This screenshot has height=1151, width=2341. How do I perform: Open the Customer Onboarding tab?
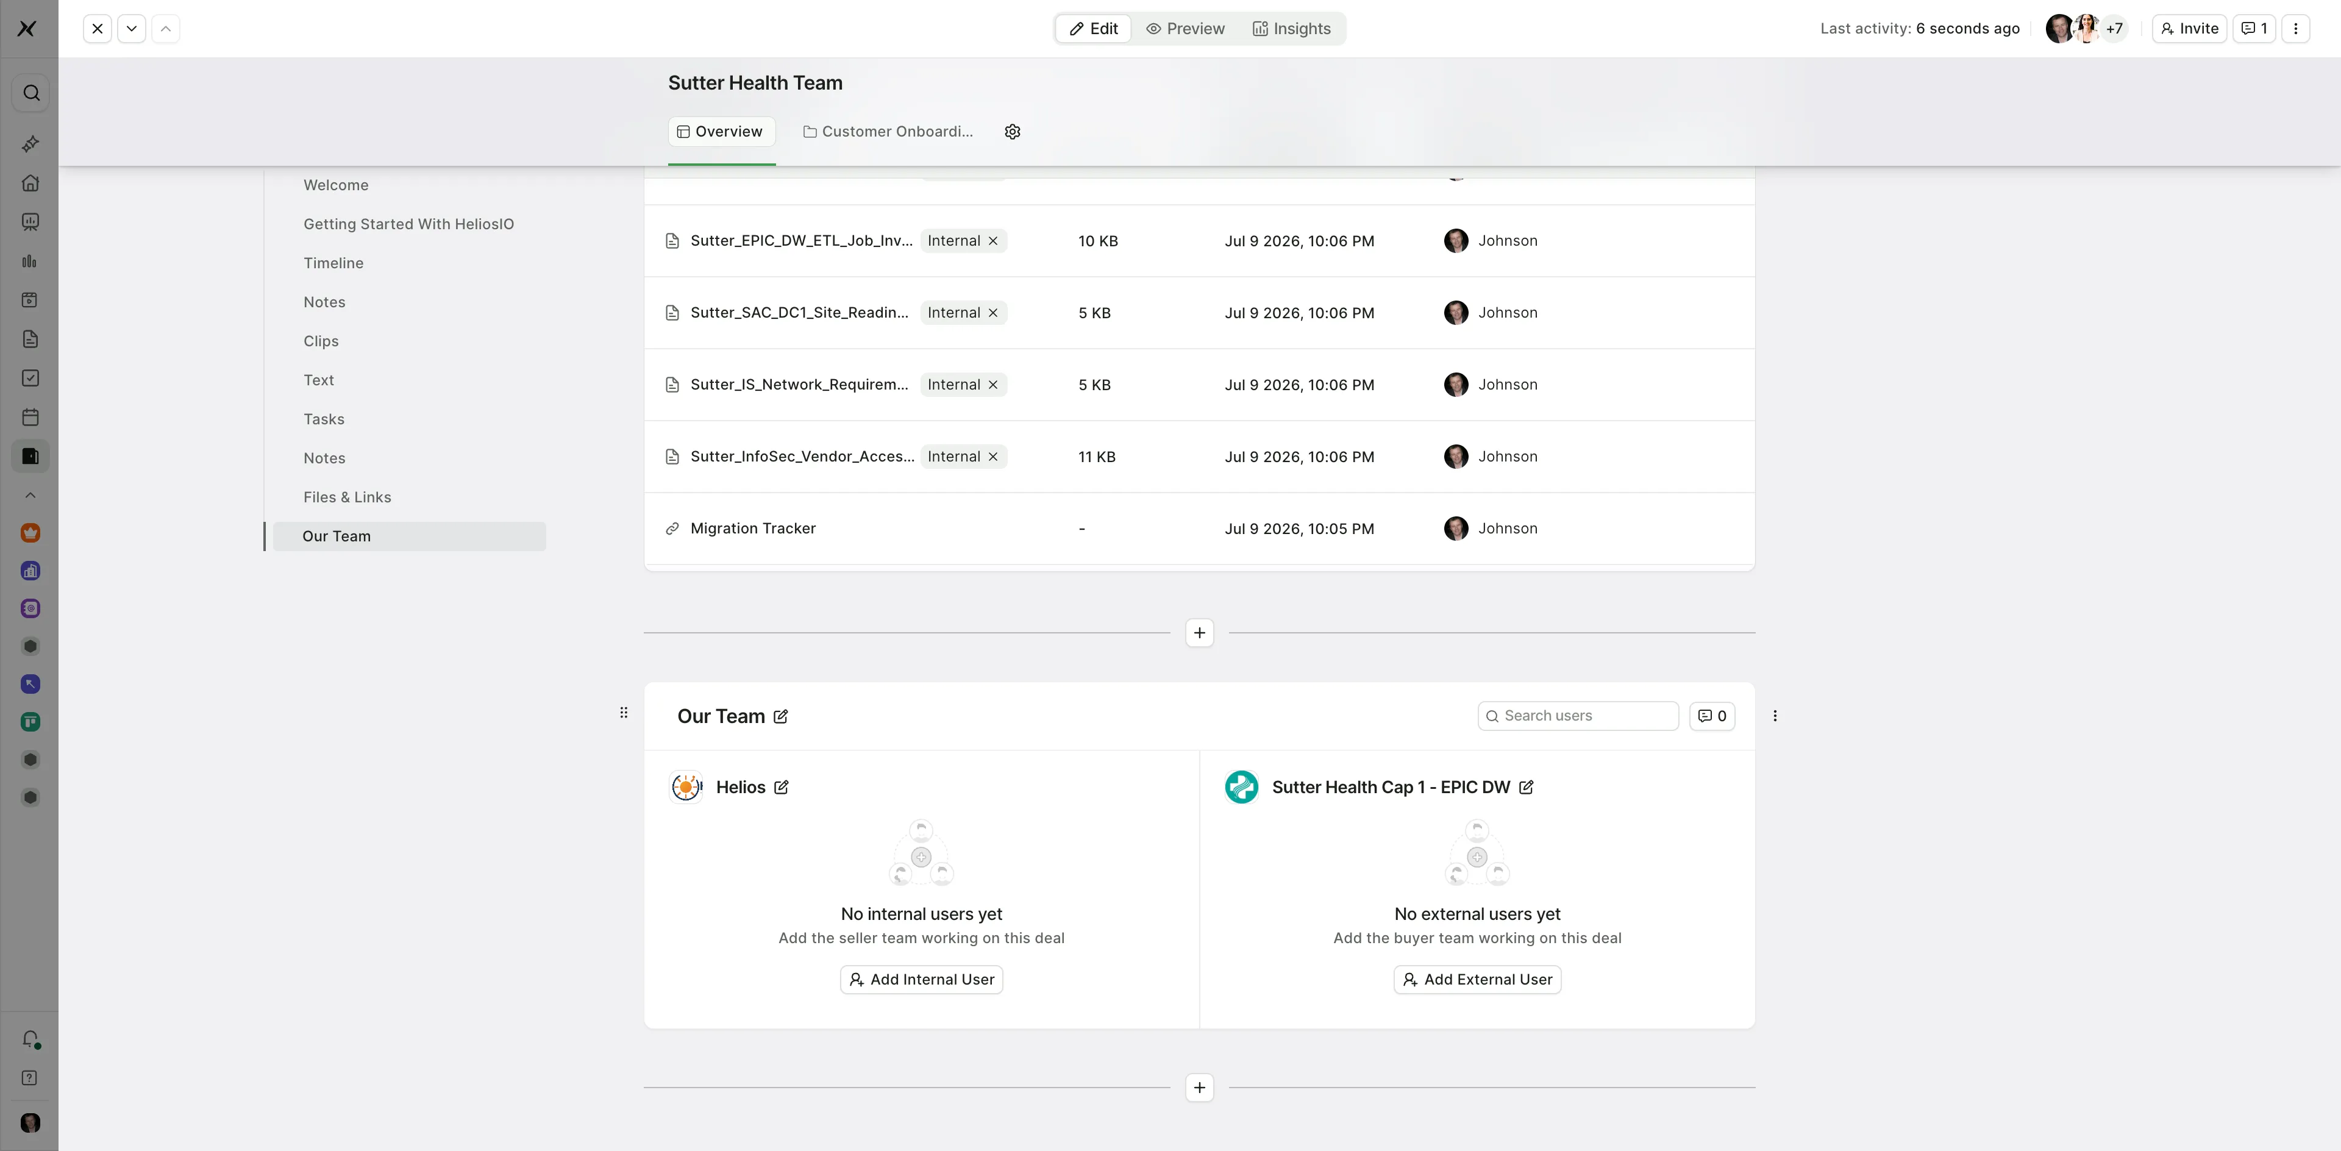[x=888, y=132]
